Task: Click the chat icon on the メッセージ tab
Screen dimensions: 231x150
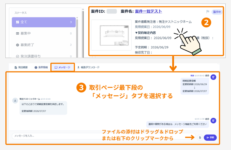Action: [56, 67]
